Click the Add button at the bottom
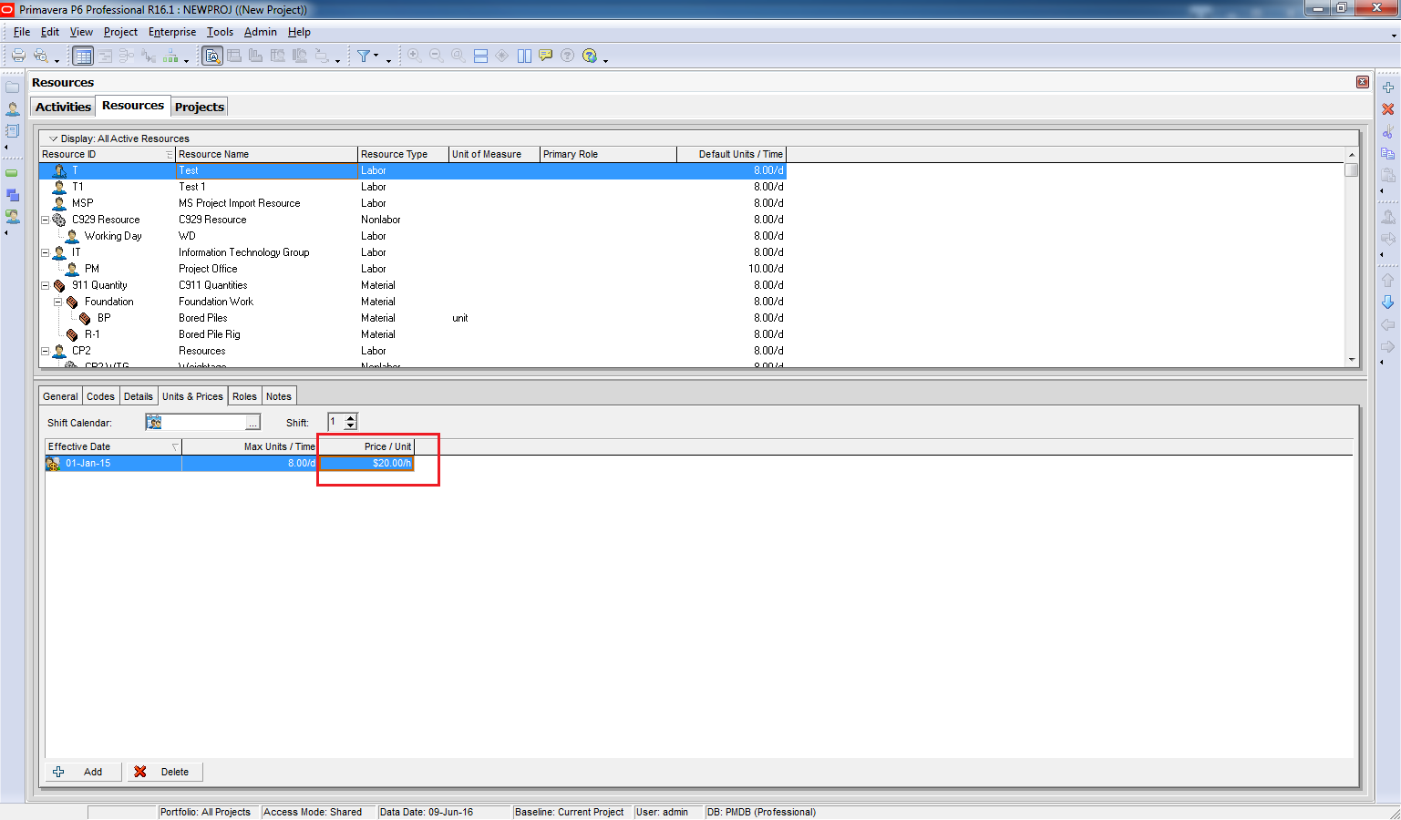Screen dimensions: 1401x820 (83, 772)
